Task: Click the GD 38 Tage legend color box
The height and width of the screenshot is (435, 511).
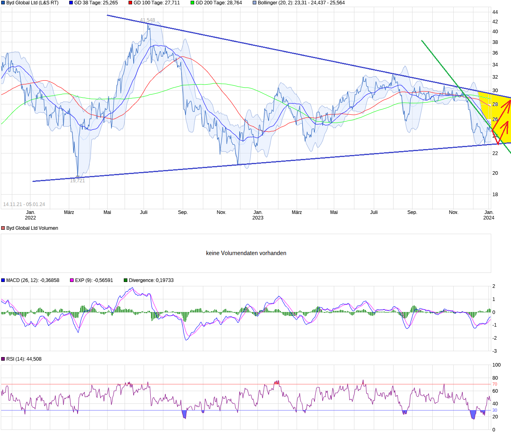Action: click(71, 3)
